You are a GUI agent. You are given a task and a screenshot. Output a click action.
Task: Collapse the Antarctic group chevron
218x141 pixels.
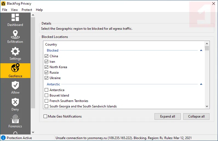point(201,84)
